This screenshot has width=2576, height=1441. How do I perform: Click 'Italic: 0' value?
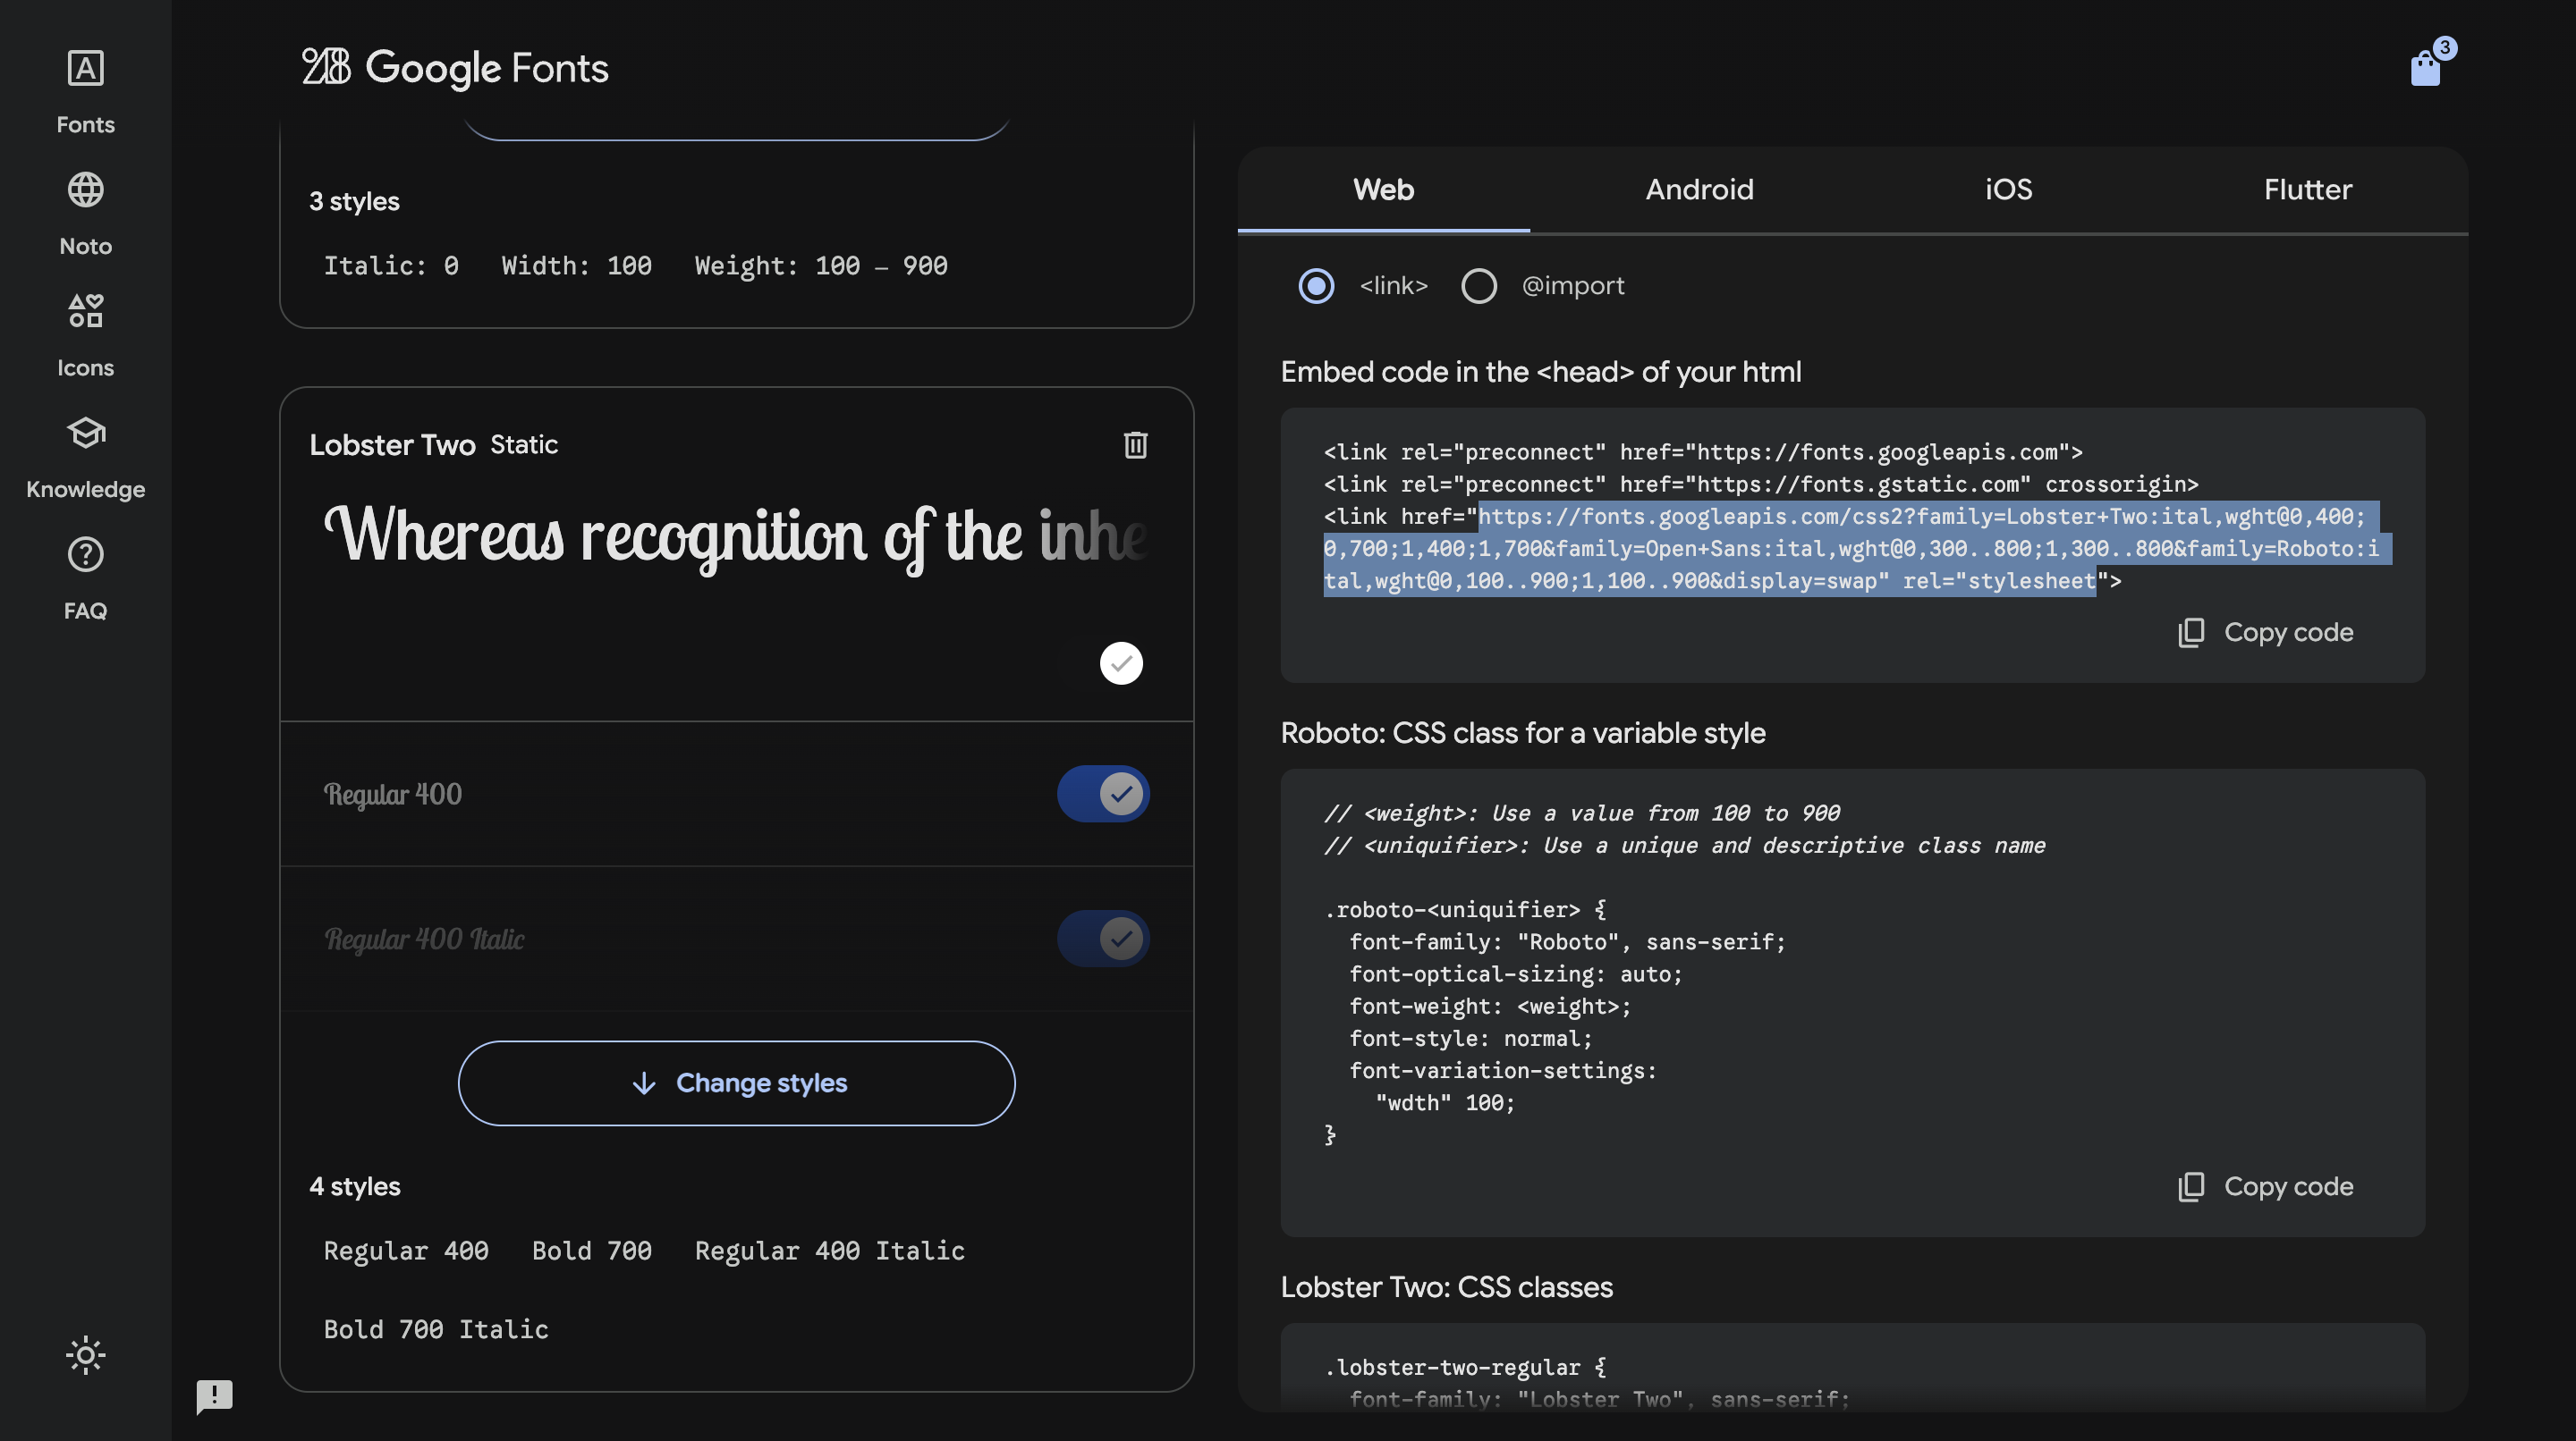391,265
